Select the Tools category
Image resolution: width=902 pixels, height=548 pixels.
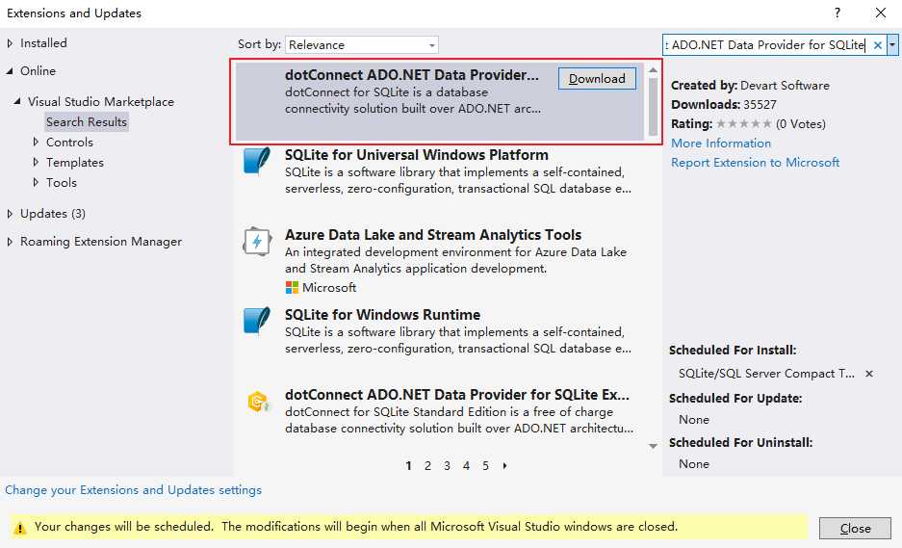point(61,182)
